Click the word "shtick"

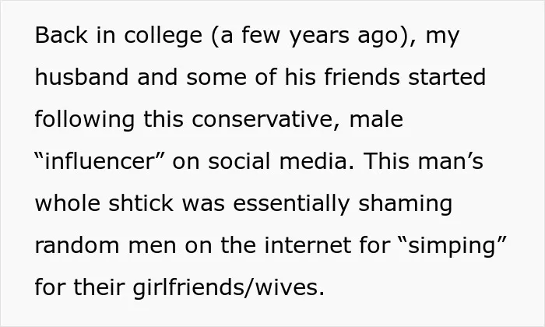pyautogui.click(x=141, y=203)
